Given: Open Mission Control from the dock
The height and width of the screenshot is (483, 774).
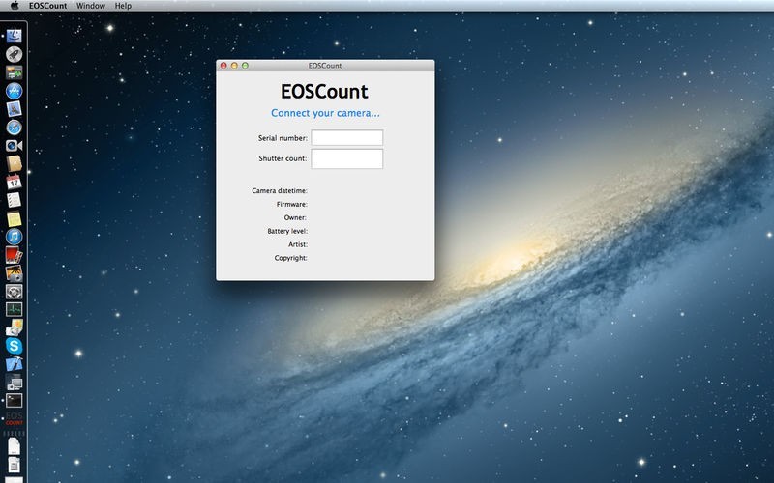Looking at the screenshot, I should click(14, 73).
